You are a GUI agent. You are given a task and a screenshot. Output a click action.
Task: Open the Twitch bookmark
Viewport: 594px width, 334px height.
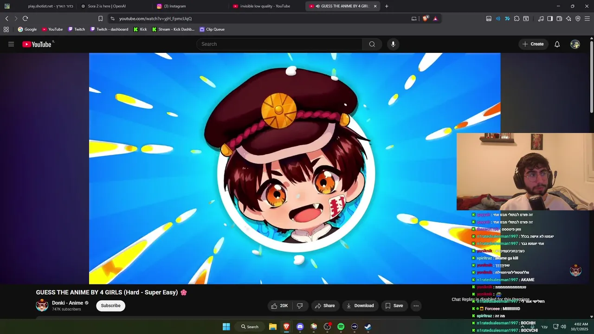click(77, 29)
